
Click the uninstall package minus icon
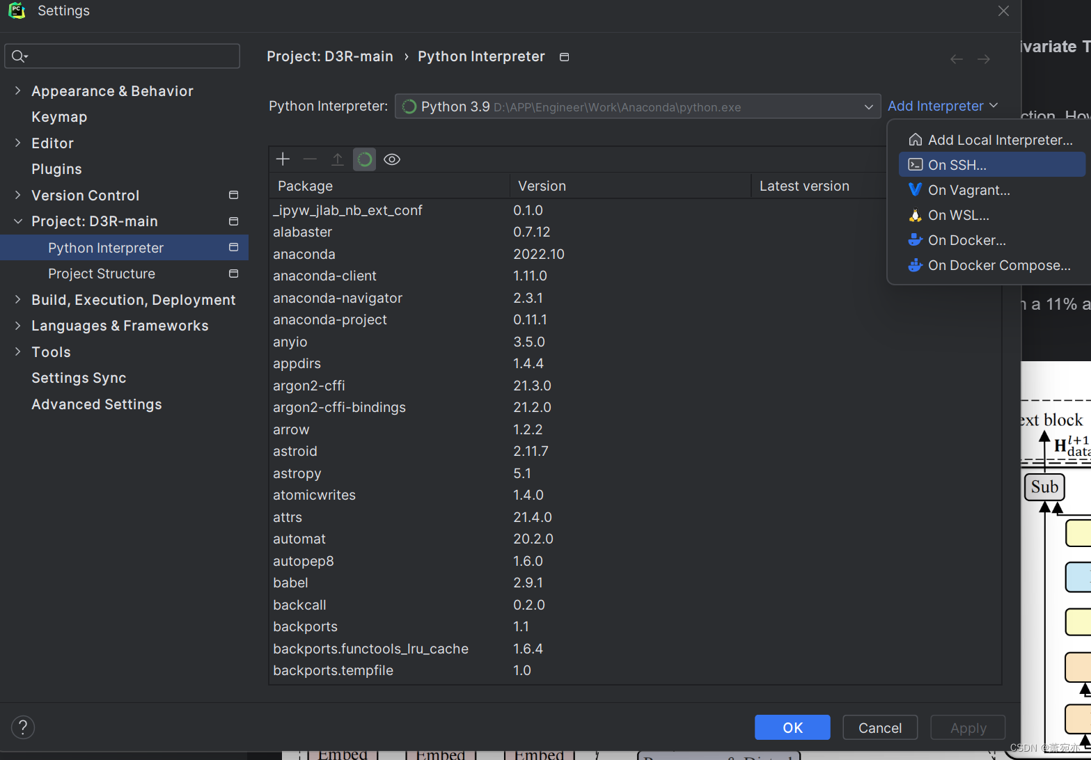310,159
